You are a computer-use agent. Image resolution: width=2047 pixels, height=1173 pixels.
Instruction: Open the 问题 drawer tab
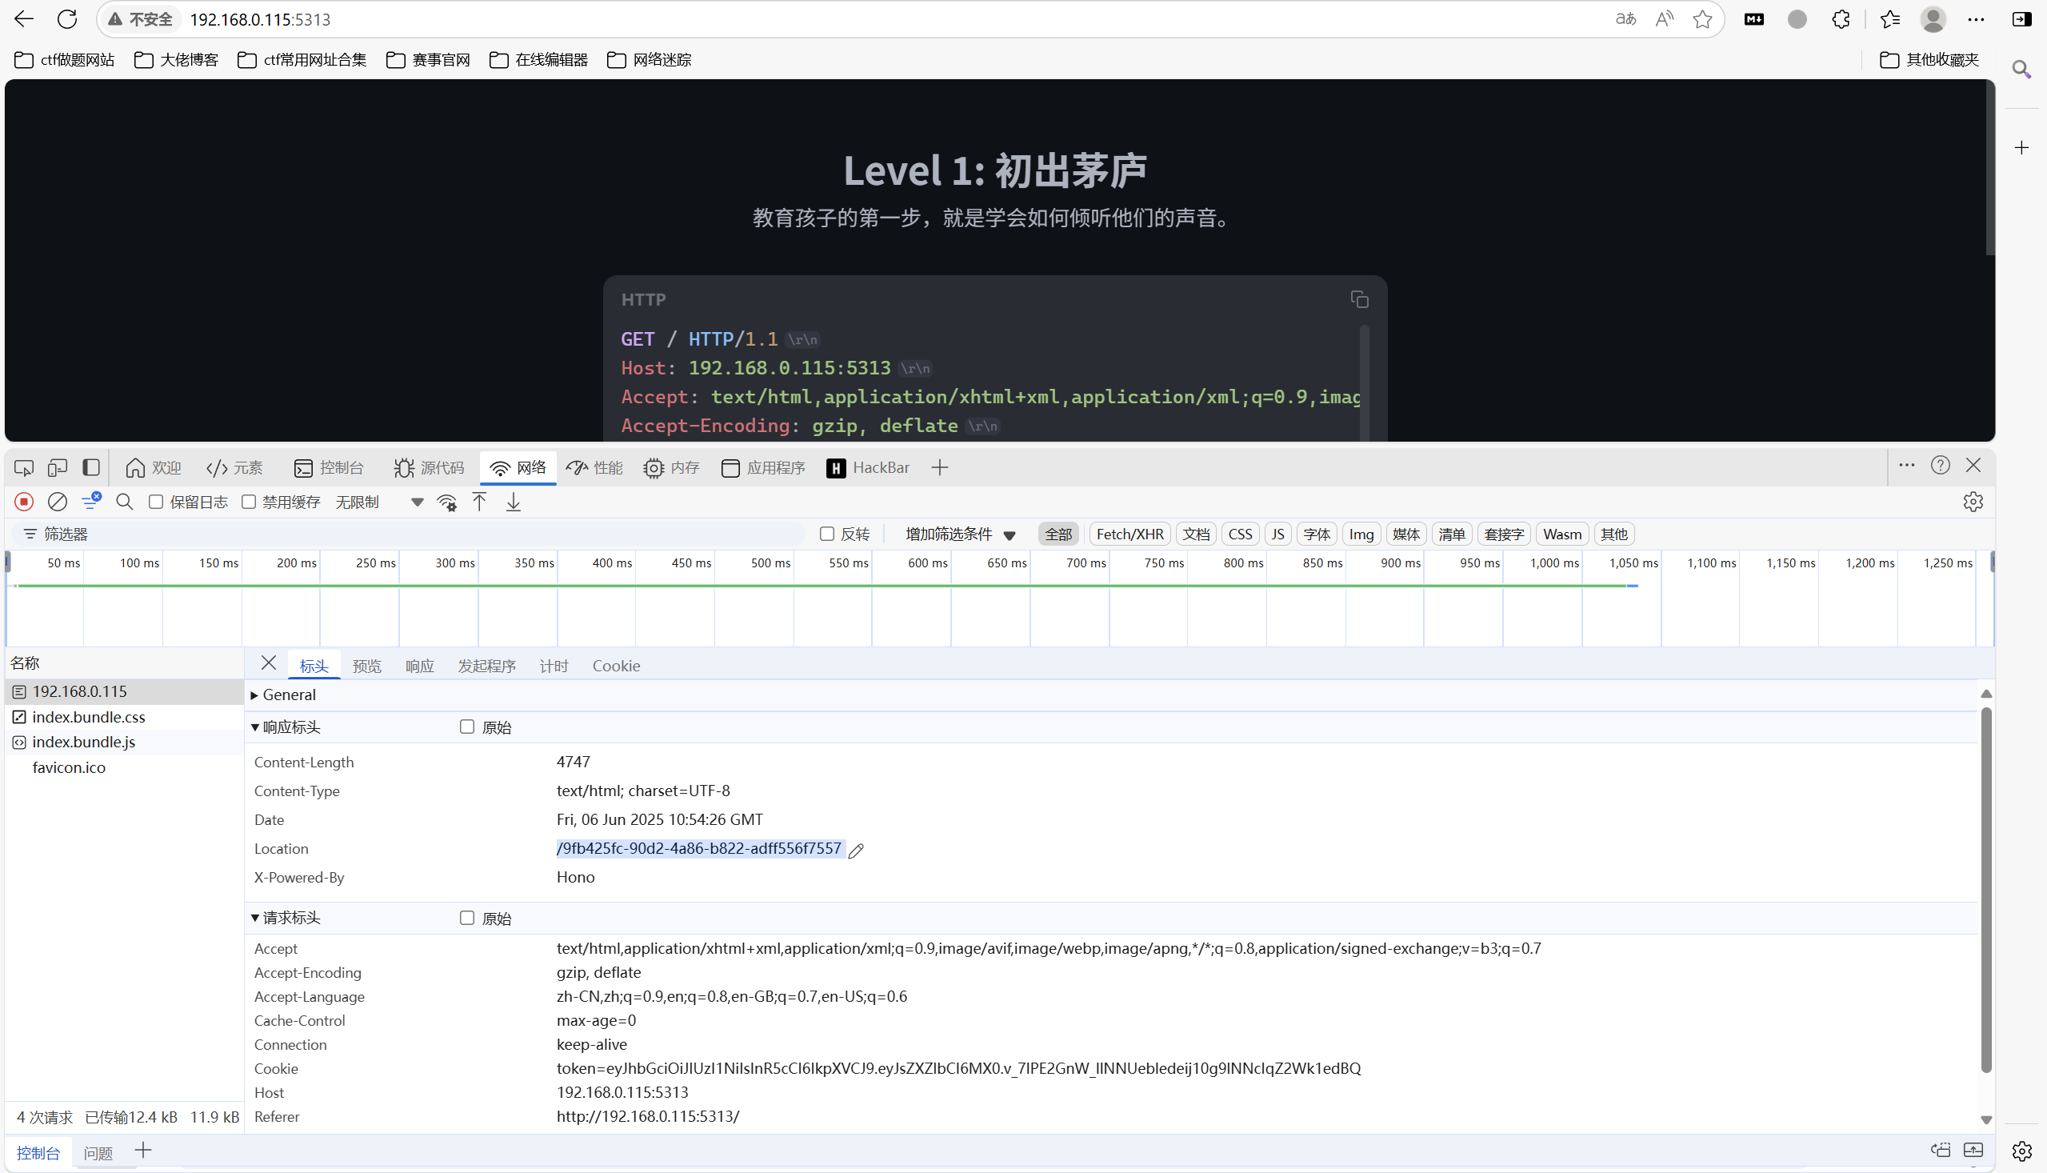click(98, 1153)
